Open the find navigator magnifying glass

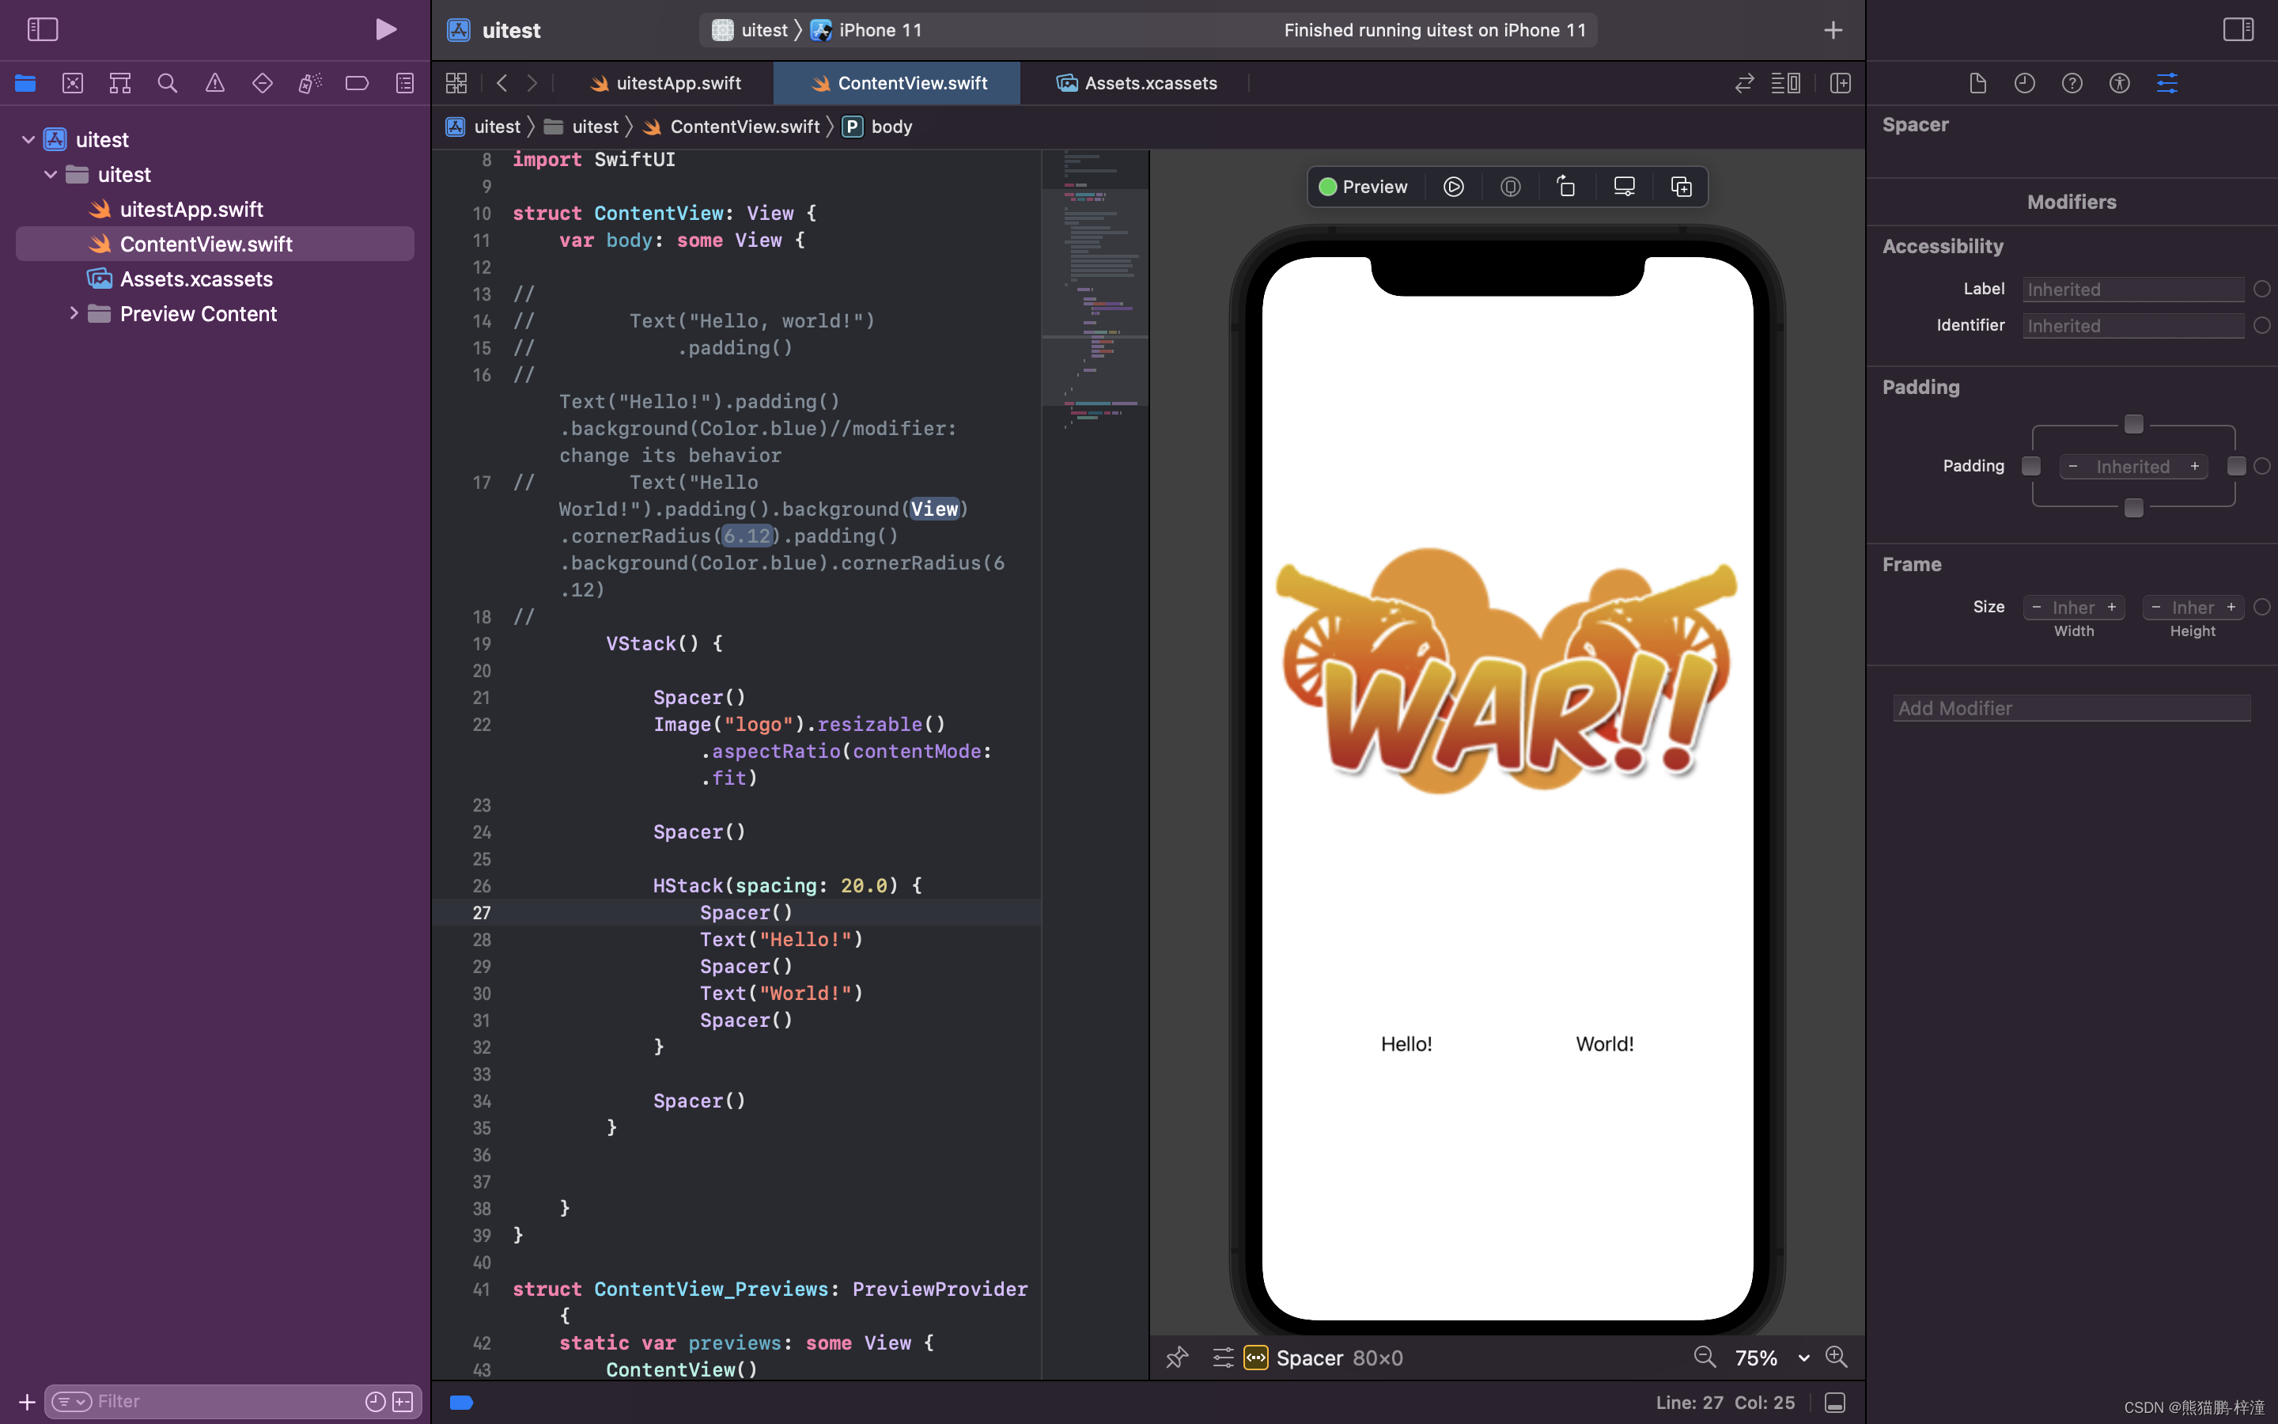click(168, 83)
